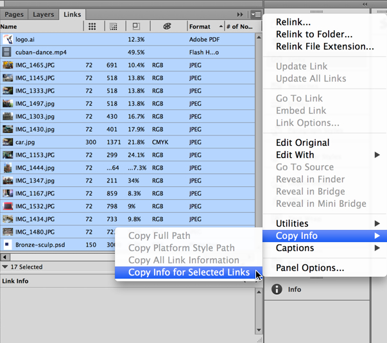This screenshot has width=387, height=343.
Task: Select the cuban-dance.mp4 film icon
Action: point(6,52)
